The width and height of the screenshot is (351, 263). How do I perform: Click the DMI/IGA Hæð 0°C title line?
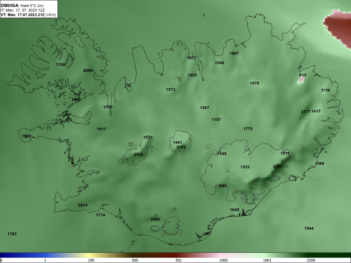click(x=22, y=6)
